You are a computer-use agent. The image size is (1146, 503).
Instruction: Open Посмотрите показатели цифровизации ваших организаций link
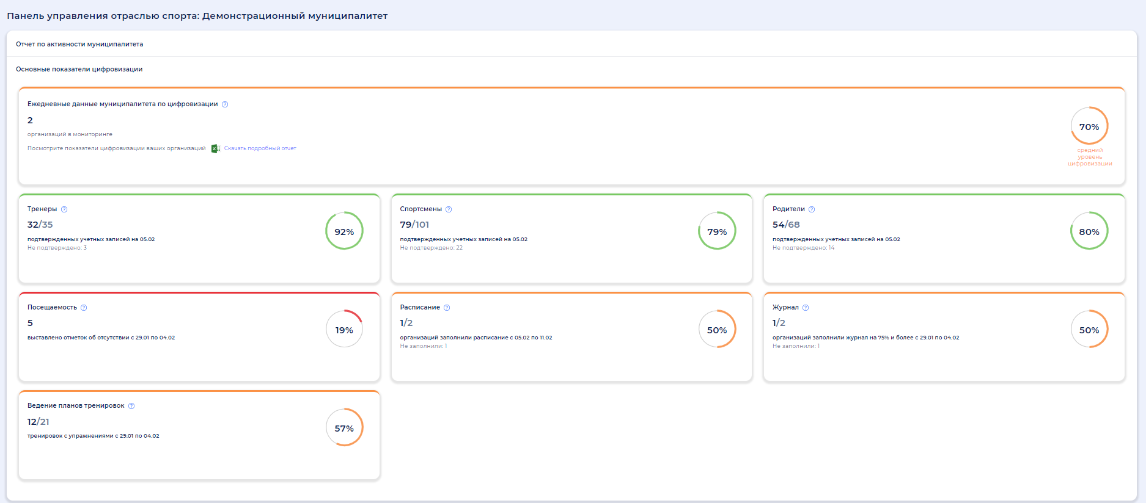[116, 148]
